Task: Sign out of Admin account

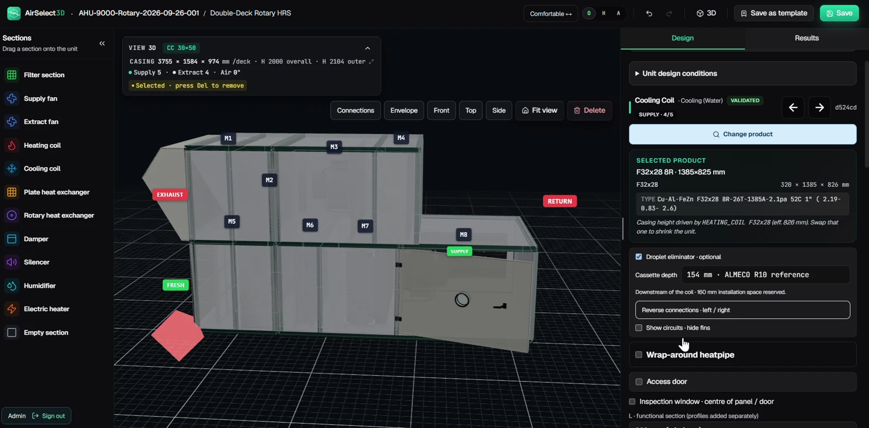Action: (x=48, y=416)
